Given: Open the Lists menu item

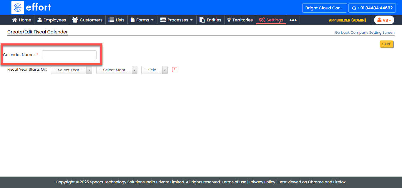Looking at the screenshot, I should coord(117,20).
